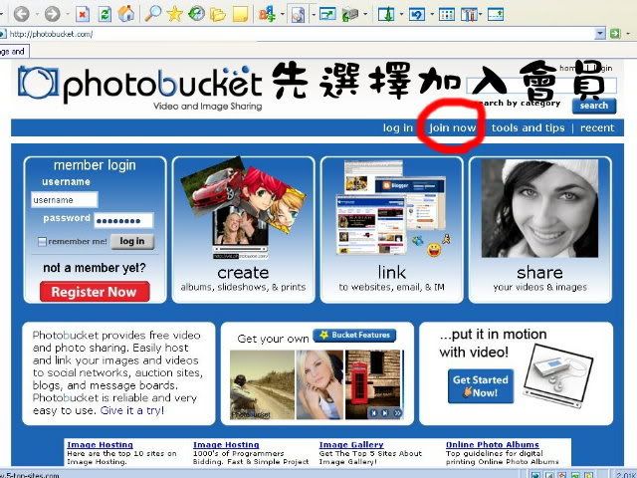Click the blue undo arrow toolbar icon
The width and height of the screenshot is (637, 478).
pyautogui.click(x=417, y=15)
